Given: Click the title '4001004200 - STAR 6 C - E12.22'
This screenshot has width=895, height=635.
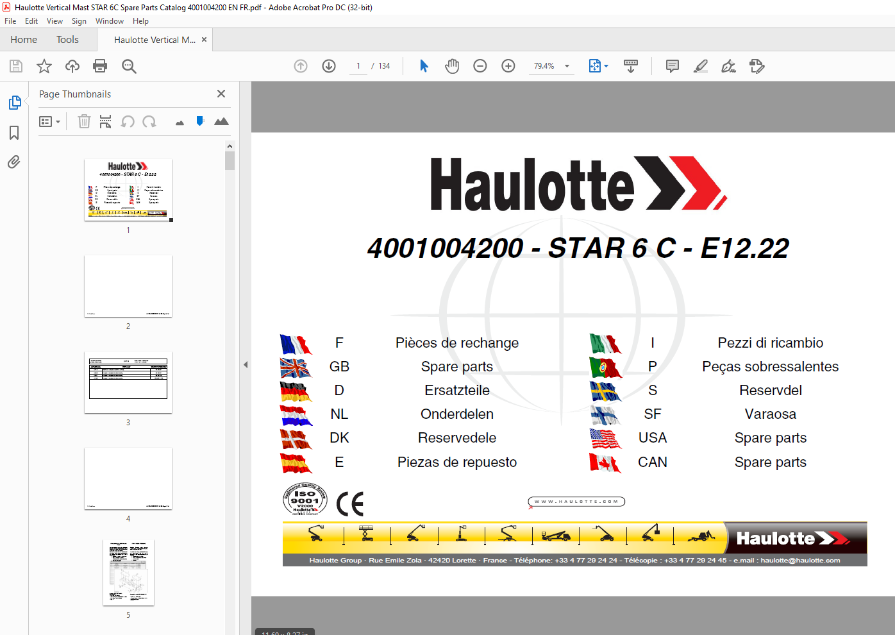Looking at the screenshot, I should point(578,248).
